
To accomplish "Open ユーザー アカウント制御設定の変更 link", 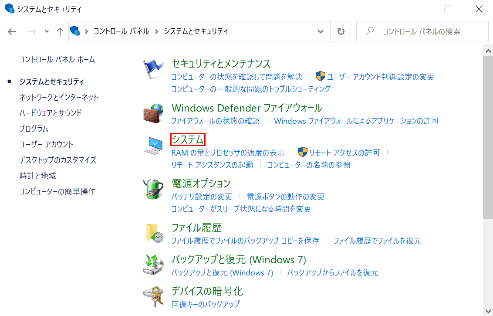I will (x=381, y=77).
